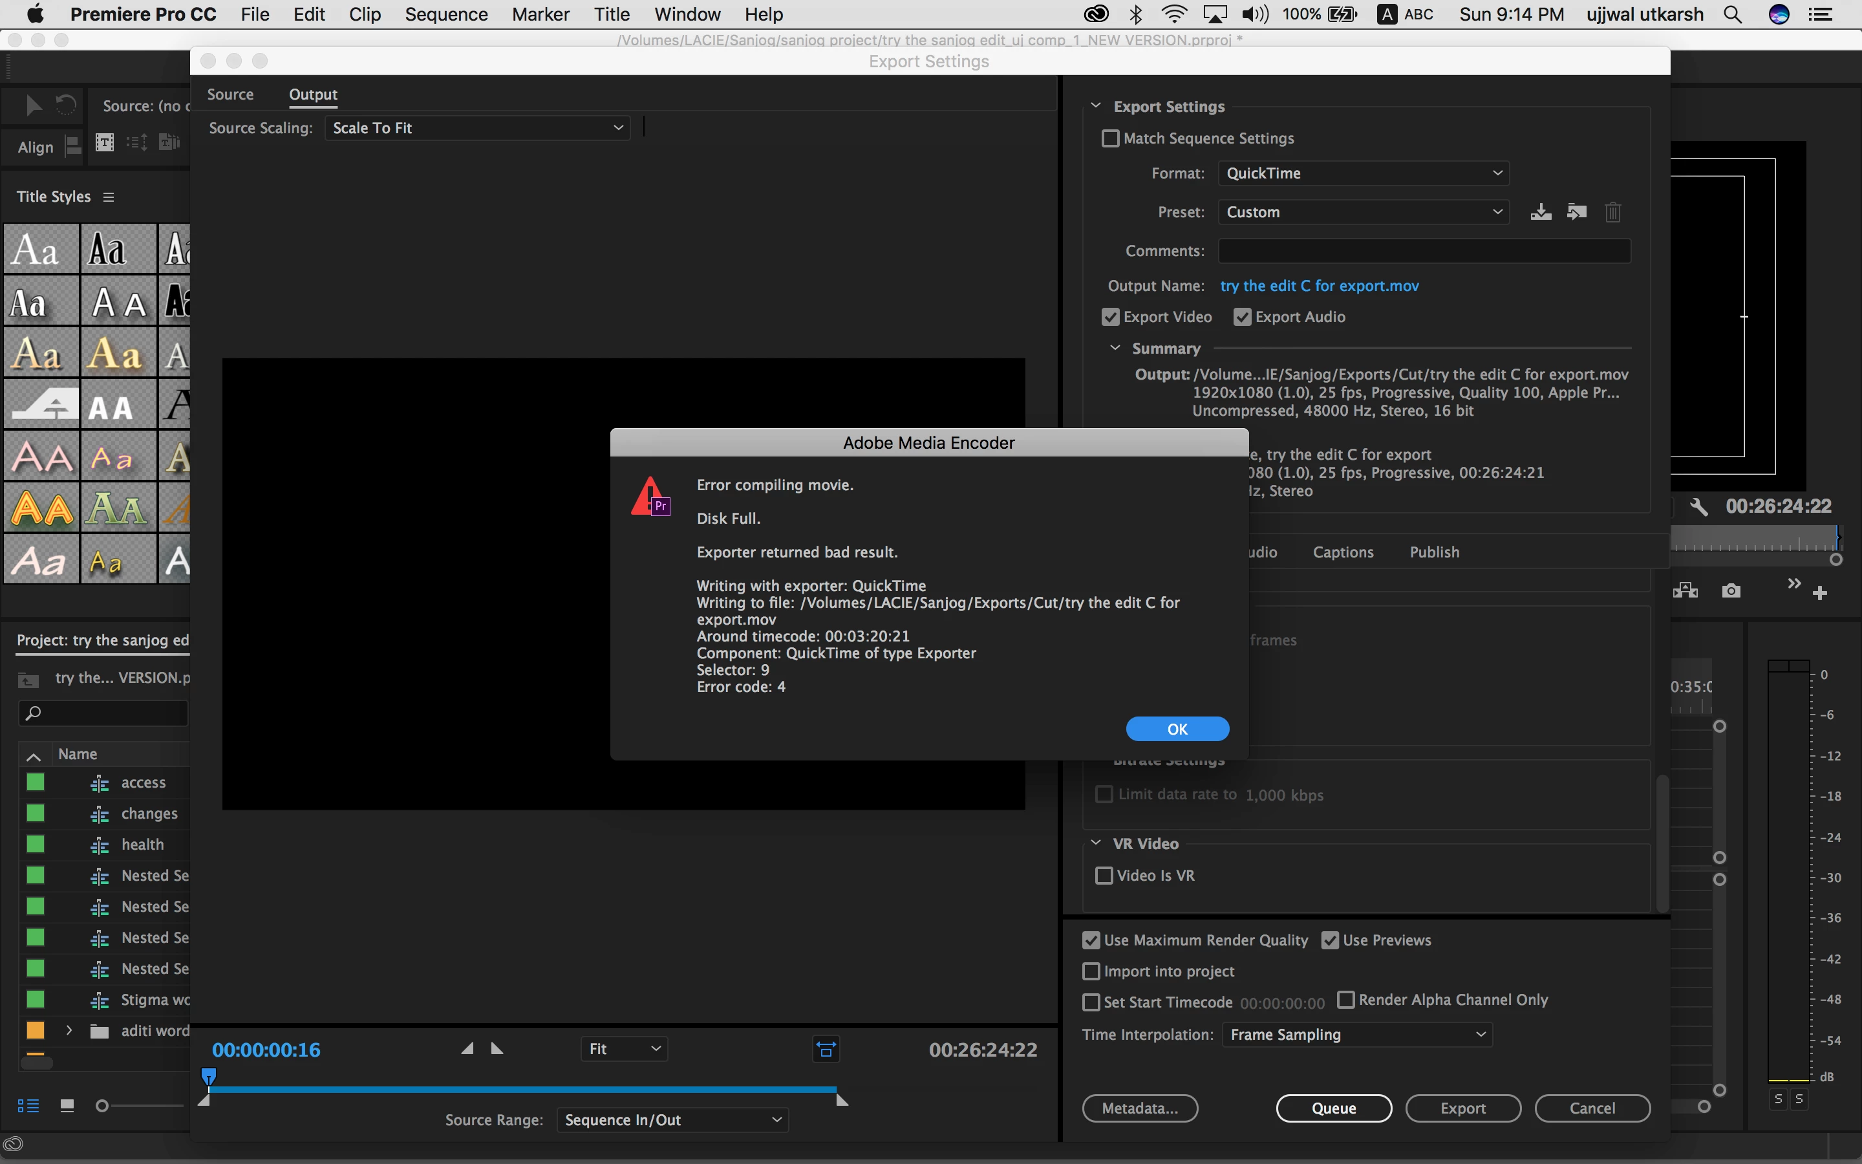
Task: Open the Title Styles panel menu
Action: pos(109,197)
